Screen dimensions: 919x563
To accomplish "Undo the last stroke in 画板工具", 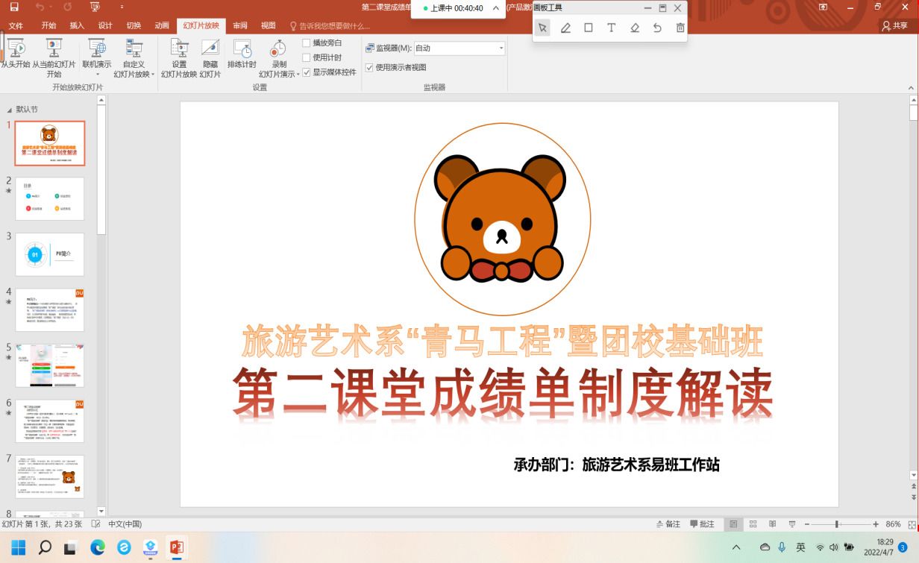I will 657,28.
